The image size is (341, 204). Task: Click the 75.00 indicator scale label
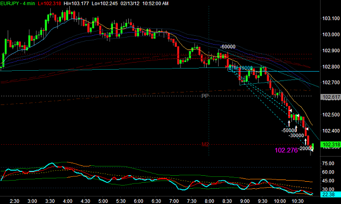(328, 163)
